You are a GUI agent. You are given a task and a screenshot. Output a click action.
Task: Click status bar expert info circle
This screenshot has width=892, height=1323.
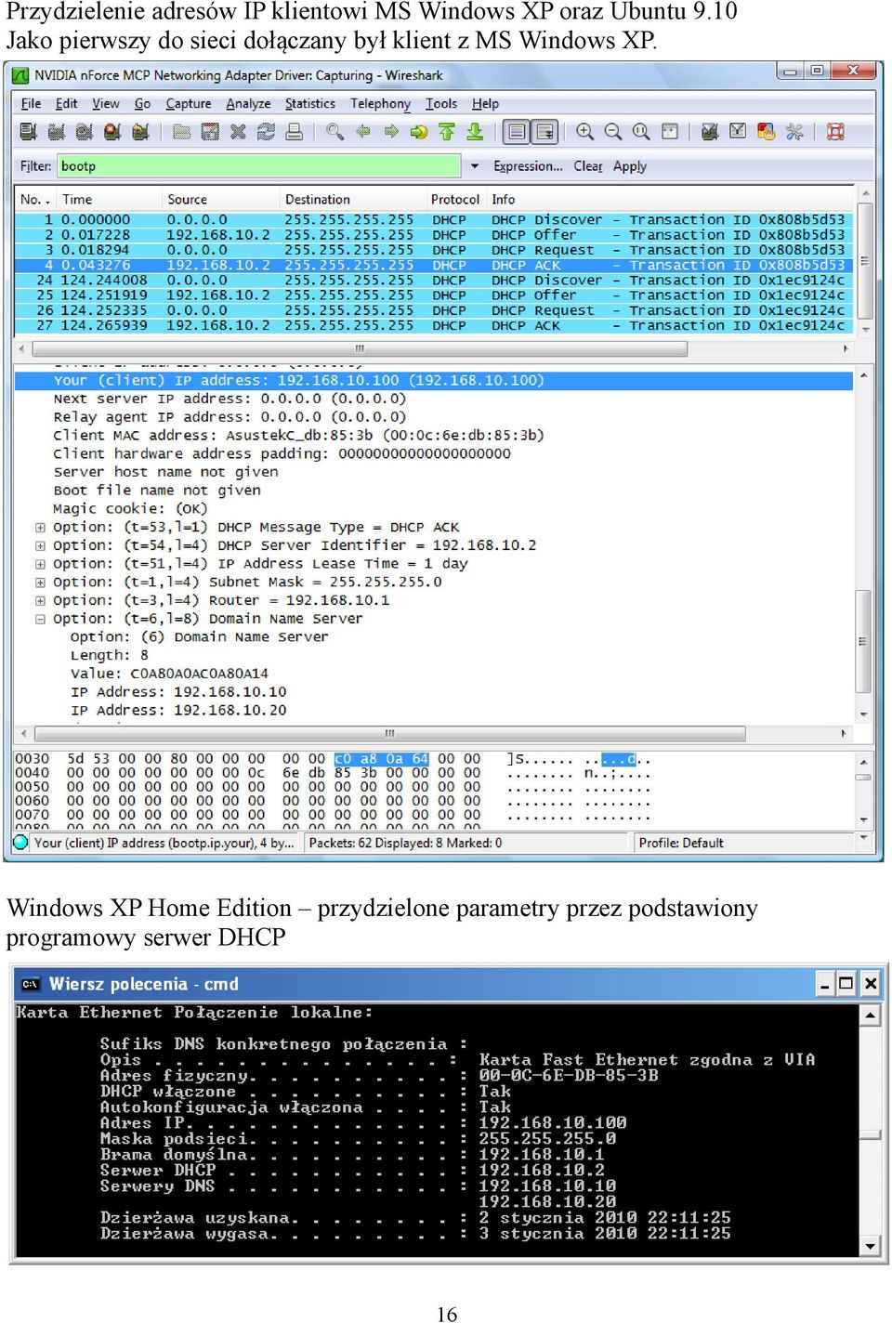(20, 842)
